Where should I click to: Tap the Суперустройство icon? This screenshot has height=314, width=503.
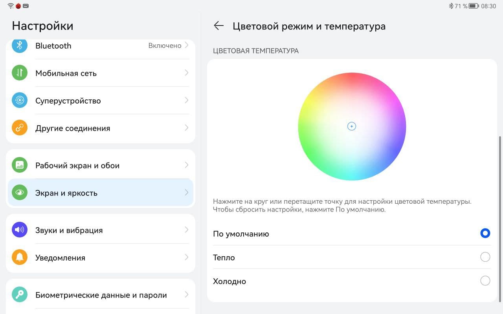[20, 100]
